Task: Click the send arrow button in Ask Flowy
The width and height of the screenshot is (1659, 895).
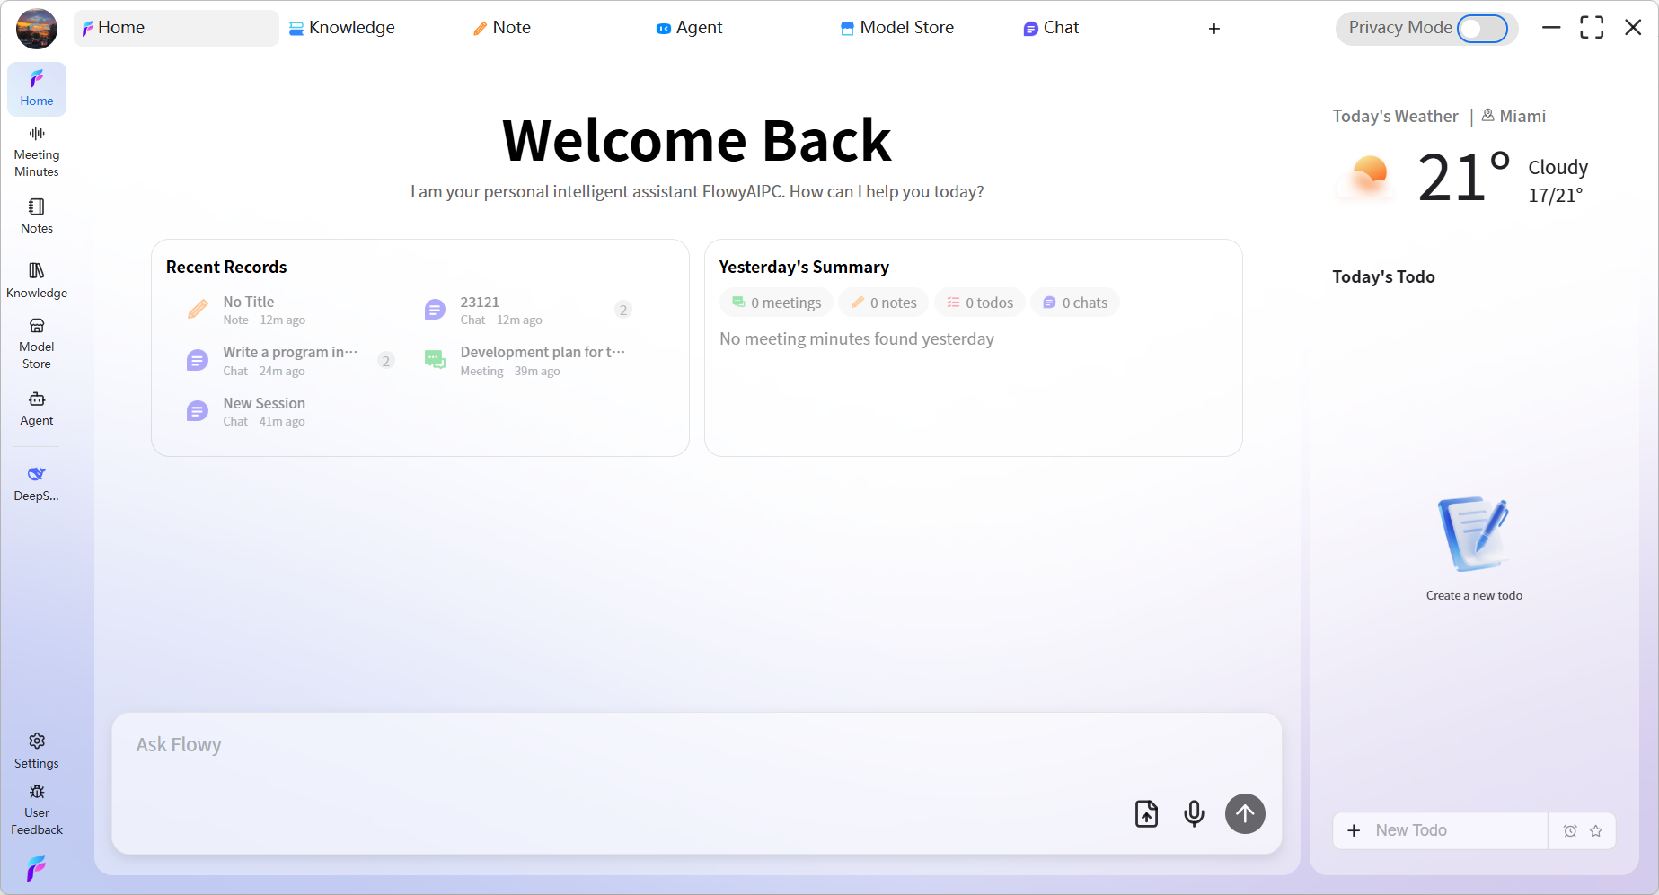Action: point(1245,813)
